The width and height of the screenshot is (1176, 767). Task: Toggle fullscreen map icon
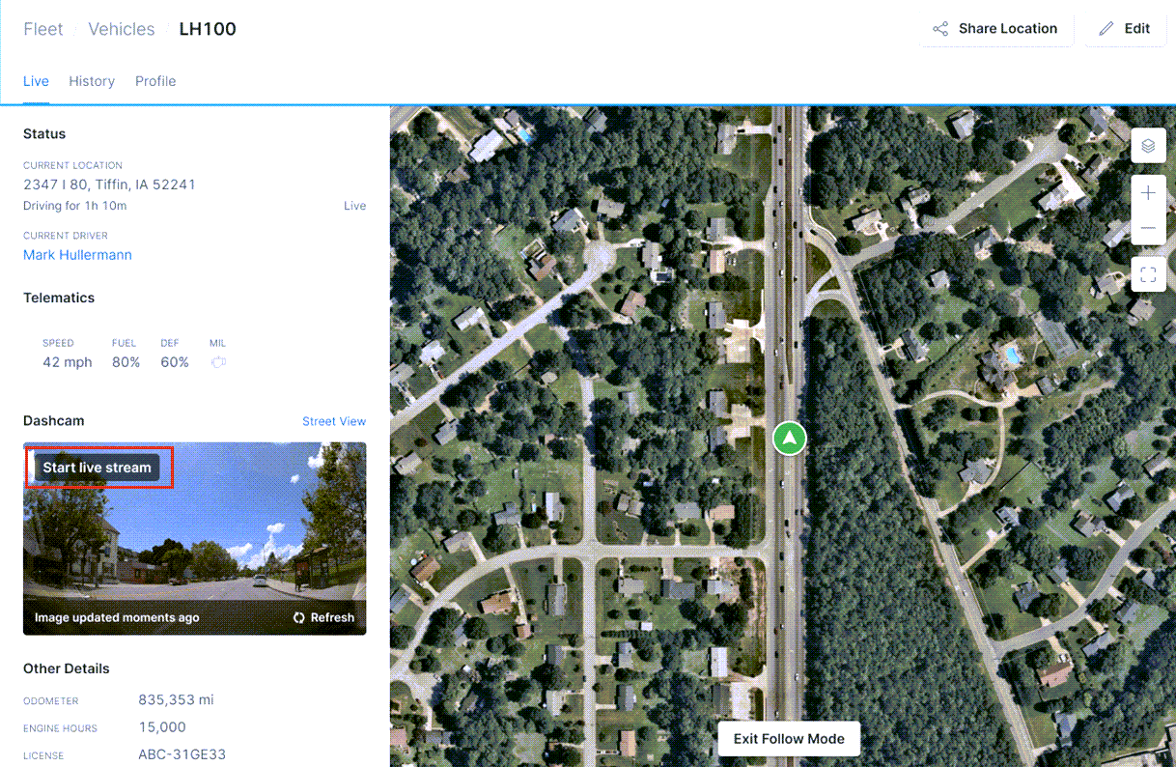pyautogui.click(x=1148, y=274)
